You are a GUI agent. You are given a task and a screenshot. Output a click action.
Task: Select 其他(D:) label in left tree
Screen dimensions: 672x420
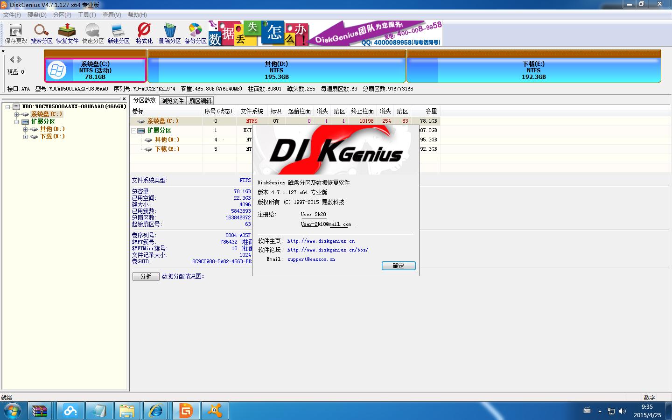tap(52, 129)
